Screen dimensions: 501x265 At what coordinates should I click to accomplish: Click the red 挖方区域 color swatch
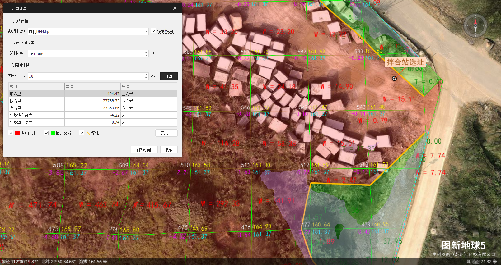[17, 133]
